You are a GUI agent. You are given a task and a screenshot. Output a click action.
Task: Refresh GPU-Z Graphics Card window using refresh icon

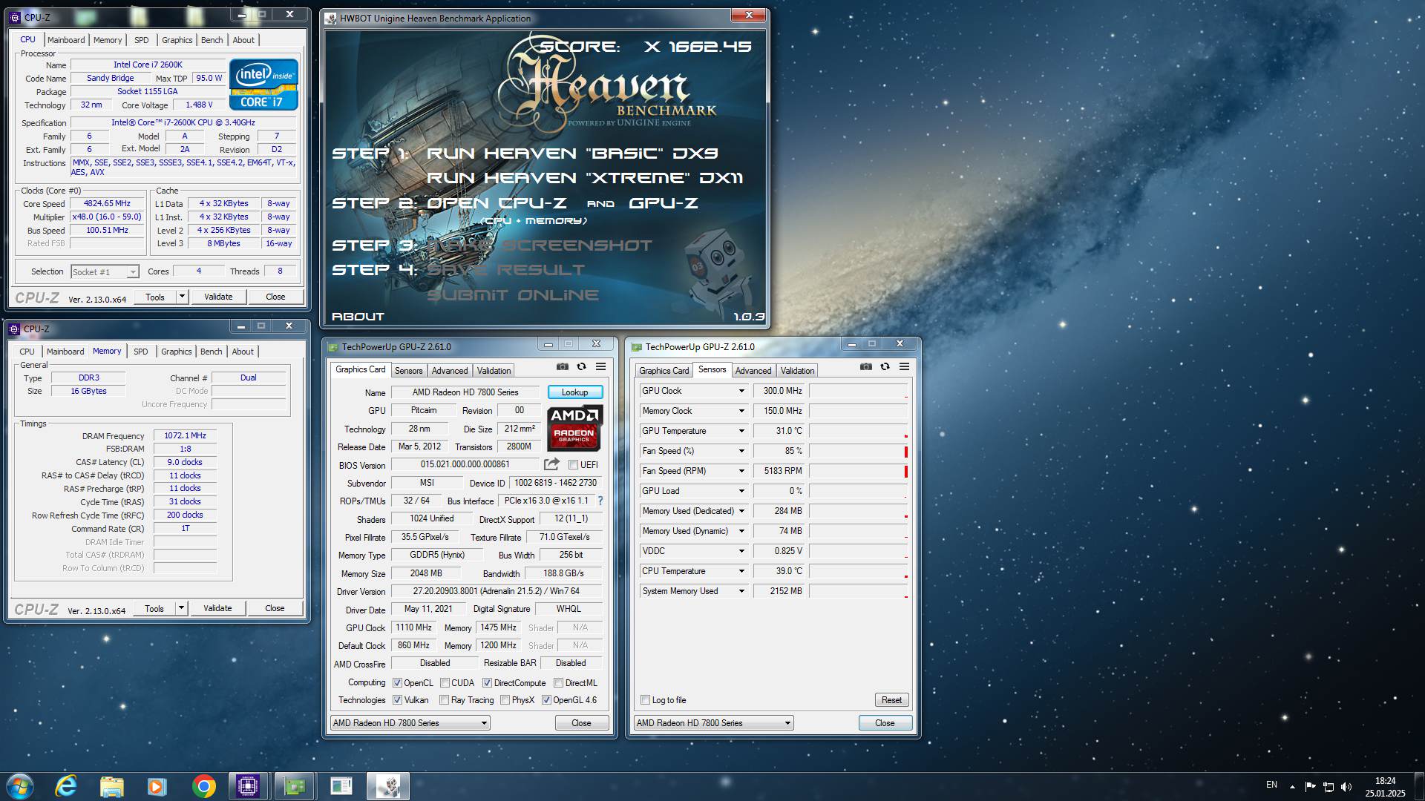coord(582,366)
